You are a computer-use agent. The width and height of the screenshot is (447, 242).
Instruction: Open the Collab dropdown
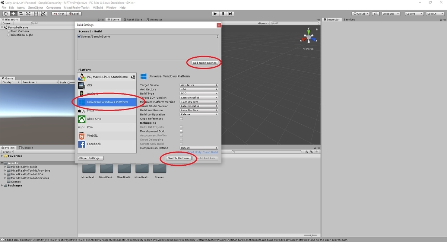coord(361,14)
